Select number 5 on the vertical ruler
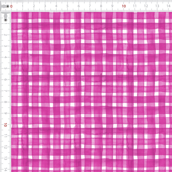This screenshot has height=172, width=172. click(6, 69)
